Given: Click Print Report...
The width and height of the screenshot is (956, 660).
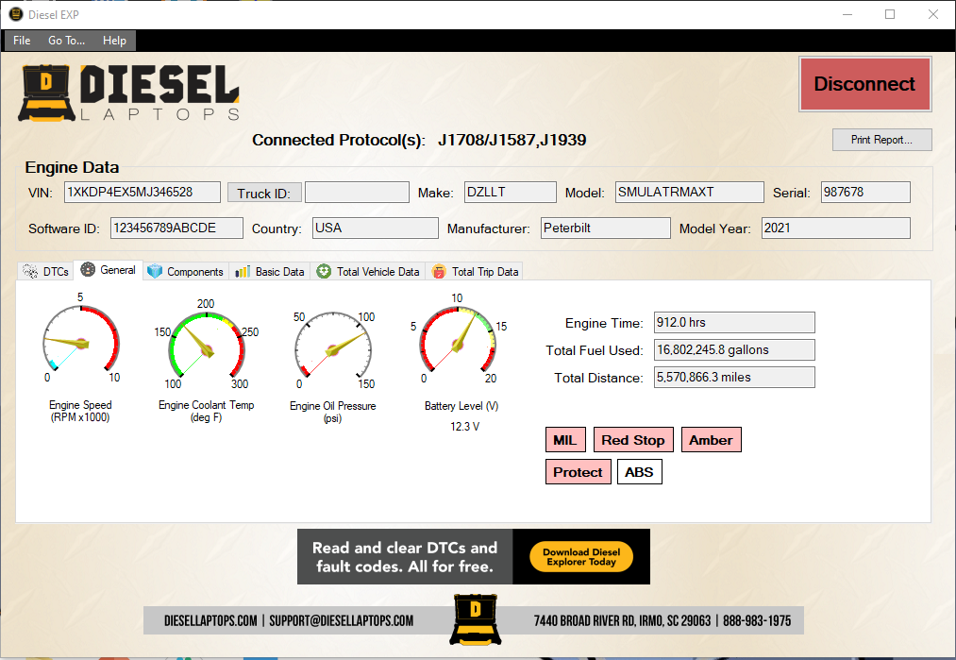Looking at the screenshot, I should 881,139.
